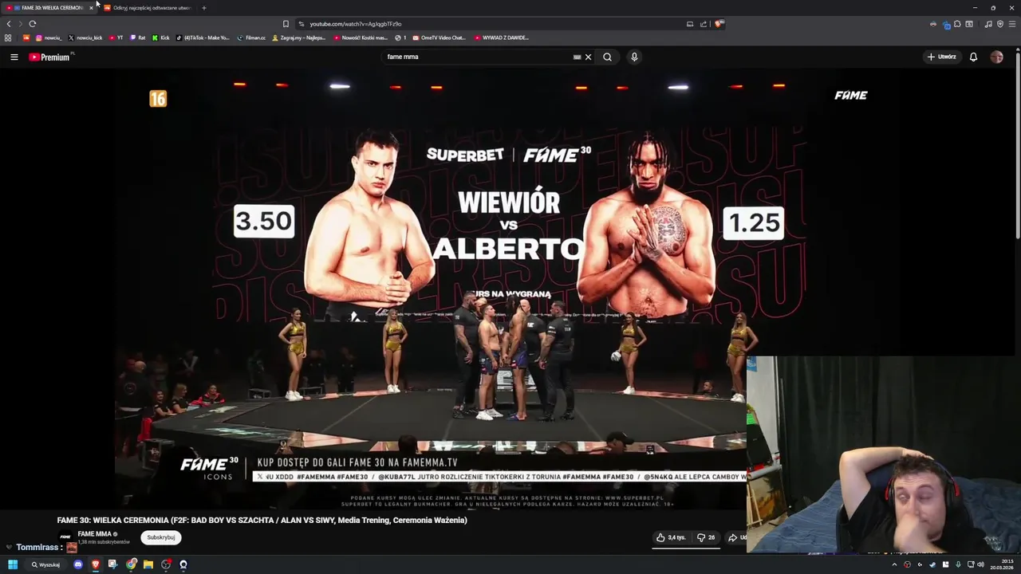Image resolution: width=1021 pixels, height=574 pixels.
Task: Click the share icon in address bar
Action: tap(704, 24)
